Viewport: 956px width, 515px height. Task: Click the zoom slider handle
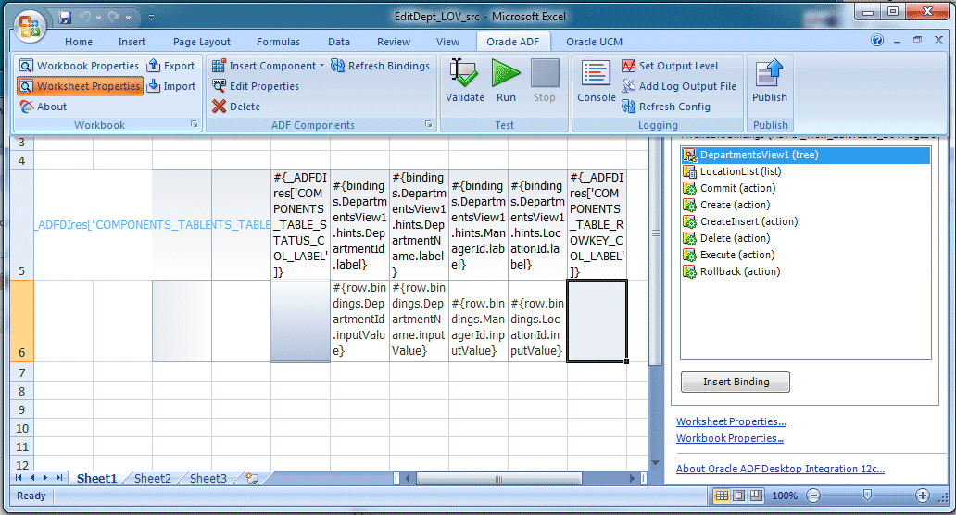868,496
